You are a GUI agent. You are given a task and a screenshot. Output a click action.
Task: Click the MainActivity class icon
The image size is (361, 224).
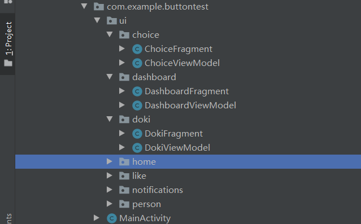tap(112, 218)
